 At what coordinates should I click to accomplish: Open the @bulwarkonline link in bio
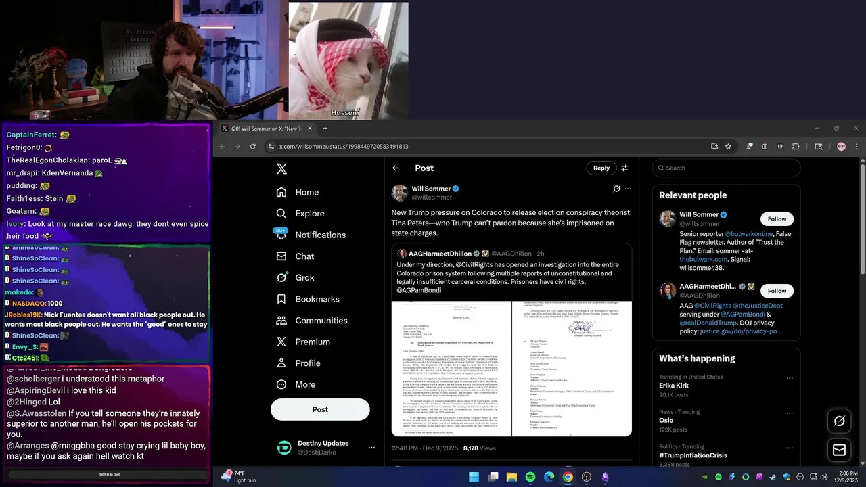(749, 234)
